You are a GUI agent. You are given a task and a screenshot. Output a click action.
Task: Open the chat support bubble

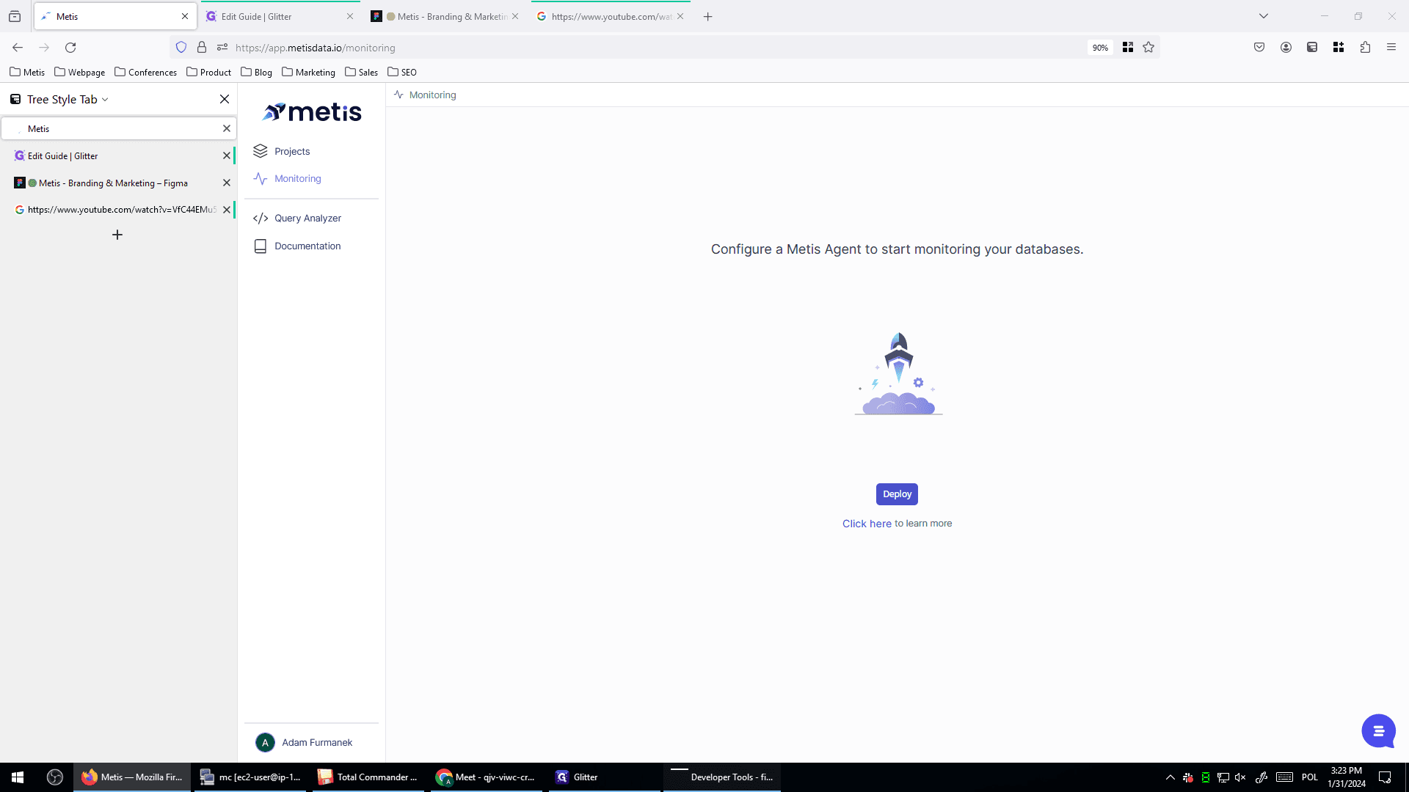point(1378,731)
